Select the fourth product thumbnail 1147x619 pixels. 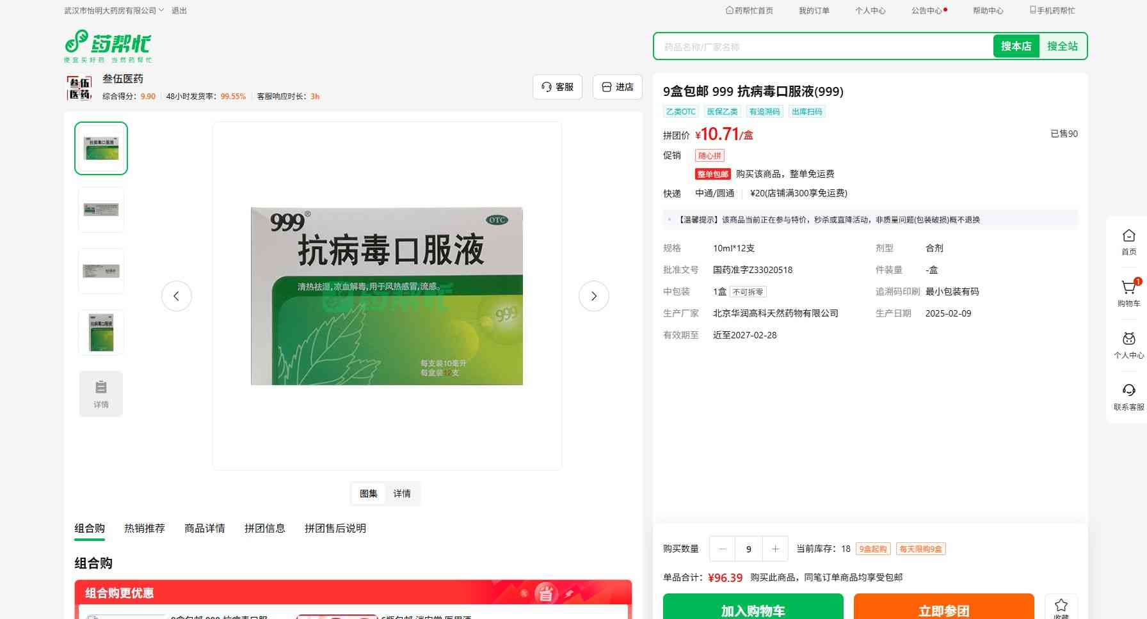pyautogui.click(x=101, y=333)
